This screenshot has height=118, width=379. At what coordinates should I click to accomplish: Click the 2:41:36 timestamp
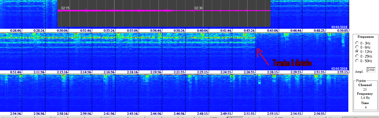pos(109,113)
